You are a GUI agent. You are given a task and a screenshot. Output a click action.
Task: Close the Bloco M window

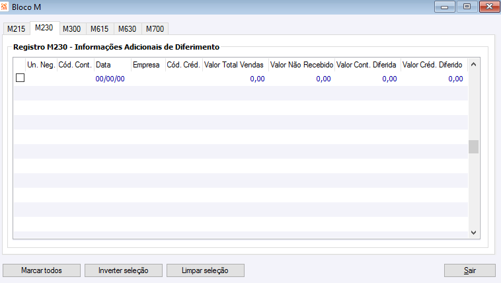[x=489, y=7]
